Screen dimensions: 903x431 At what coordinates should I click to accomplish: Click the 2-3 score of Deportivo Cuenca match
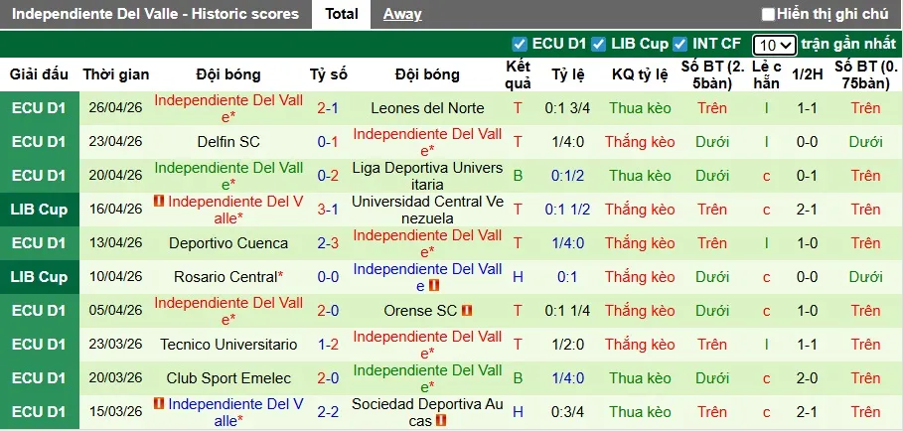point(328,243)
